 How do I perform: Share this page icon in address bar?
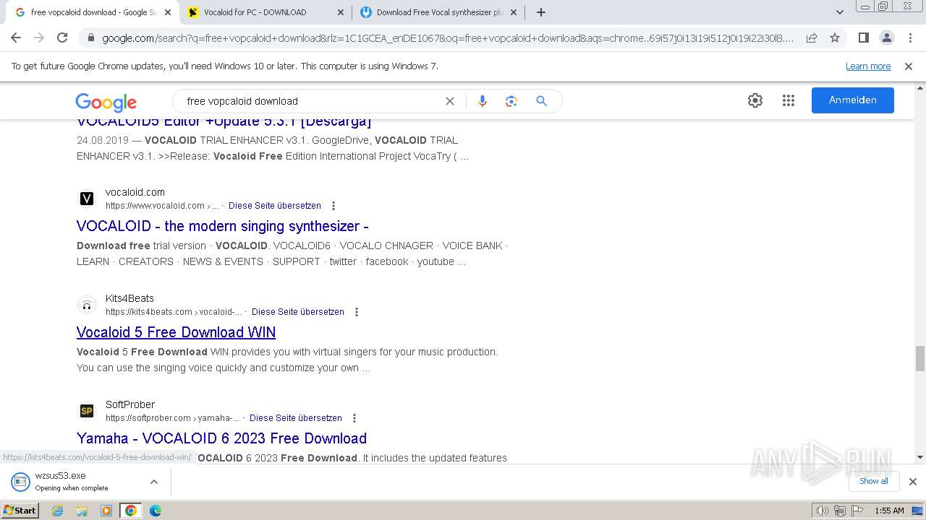pyautogui.click(x=812, y=38)
